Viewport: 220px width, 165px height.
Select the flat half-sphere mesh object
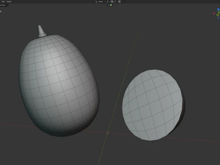[153, 105]
